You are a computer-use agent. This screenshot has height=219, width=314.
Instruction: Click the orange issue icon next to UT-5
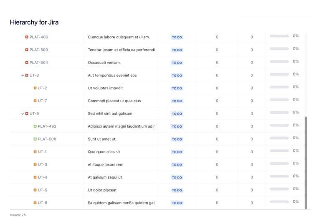coord(35,190)
